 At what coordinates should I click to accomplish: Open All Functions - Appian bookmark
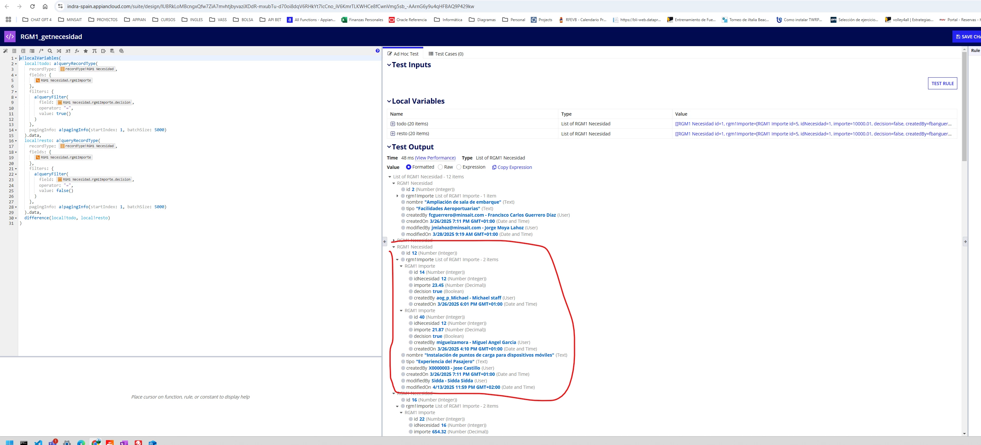pos(311,19)
